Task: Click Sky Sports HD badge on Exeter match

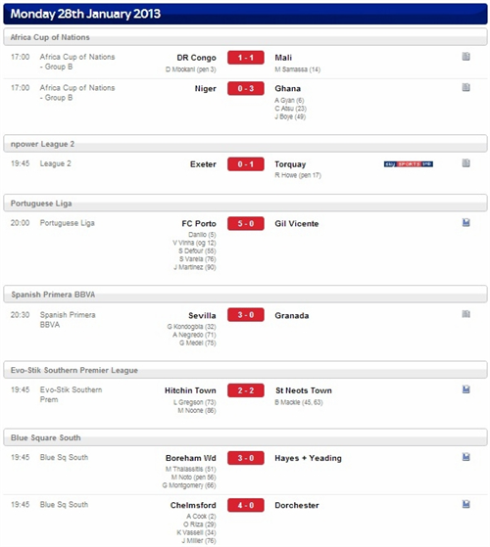Action: click(409, 164)
